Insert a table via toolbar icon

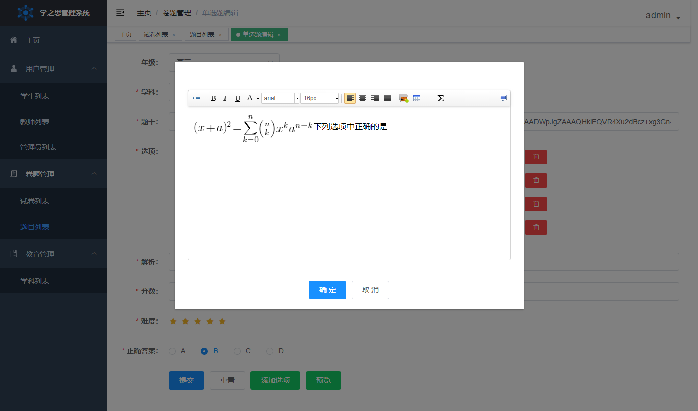point(416,98)
